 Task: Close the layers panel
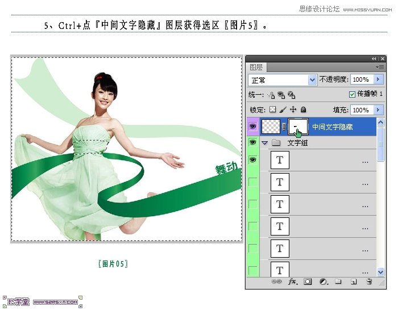click(383, 58)
